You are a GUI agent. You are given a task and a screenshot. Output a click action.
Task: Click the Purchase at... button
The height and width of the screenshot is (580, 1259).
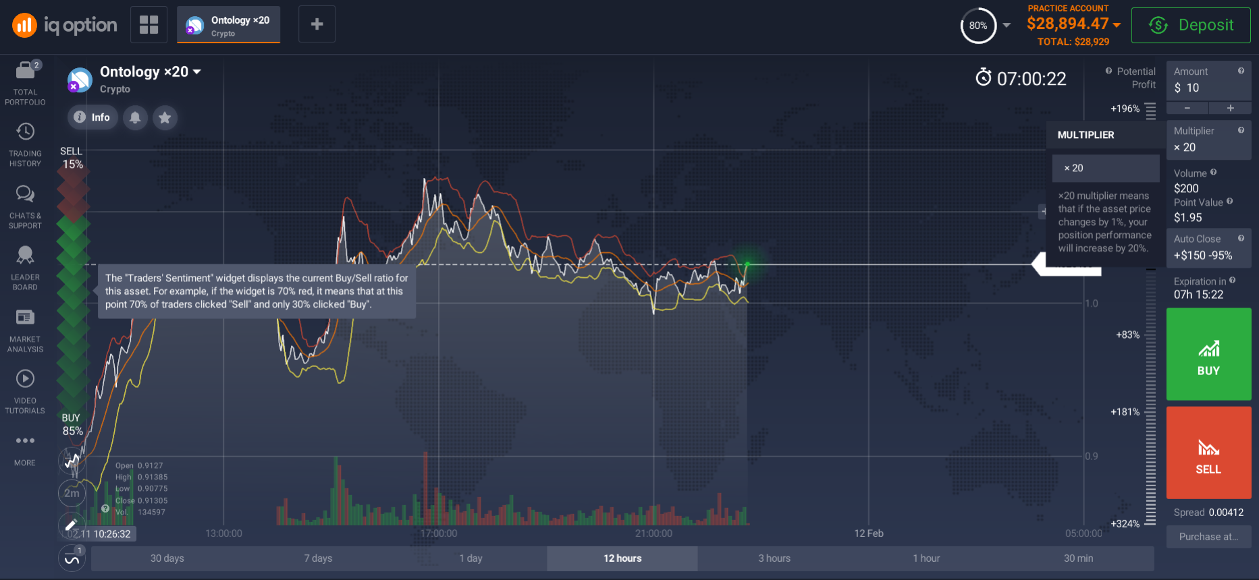[x=1208, y=537]
